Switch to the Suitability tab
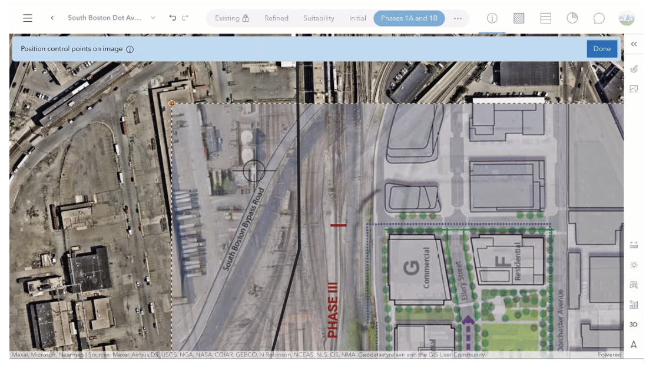The image size is (656, 371). pos(319,18)
